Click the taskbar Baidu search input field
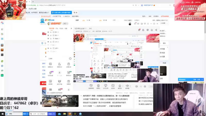The width and height of the screenshot is (206, 116). pyautogui.click(x=38, y=114)
